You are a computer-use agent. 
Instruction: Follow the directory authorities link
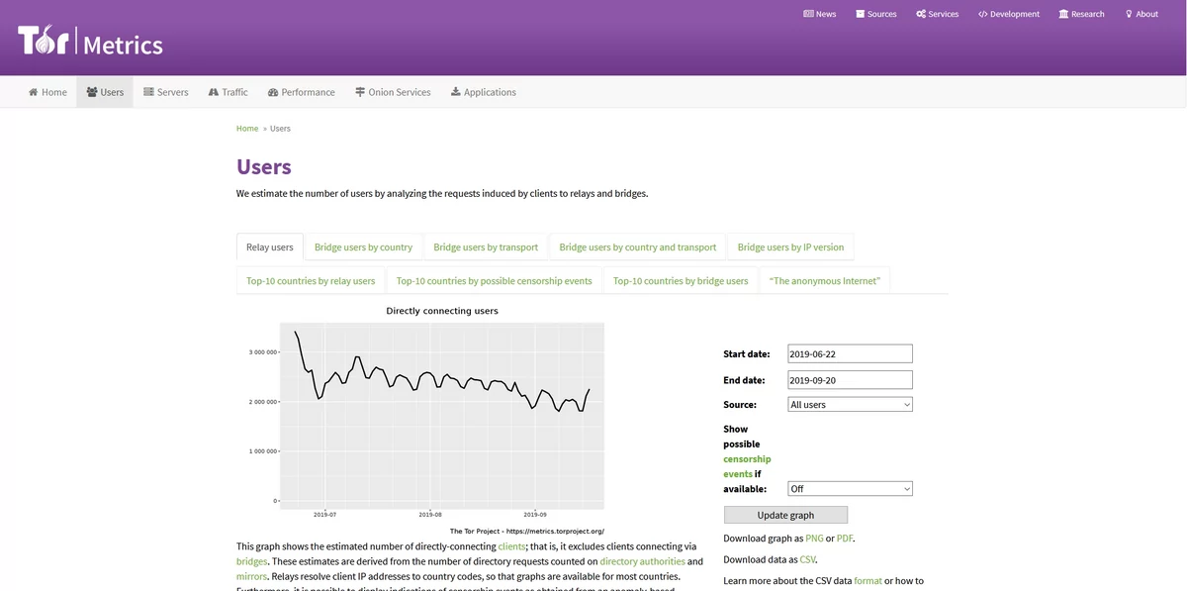pos(642,561)
